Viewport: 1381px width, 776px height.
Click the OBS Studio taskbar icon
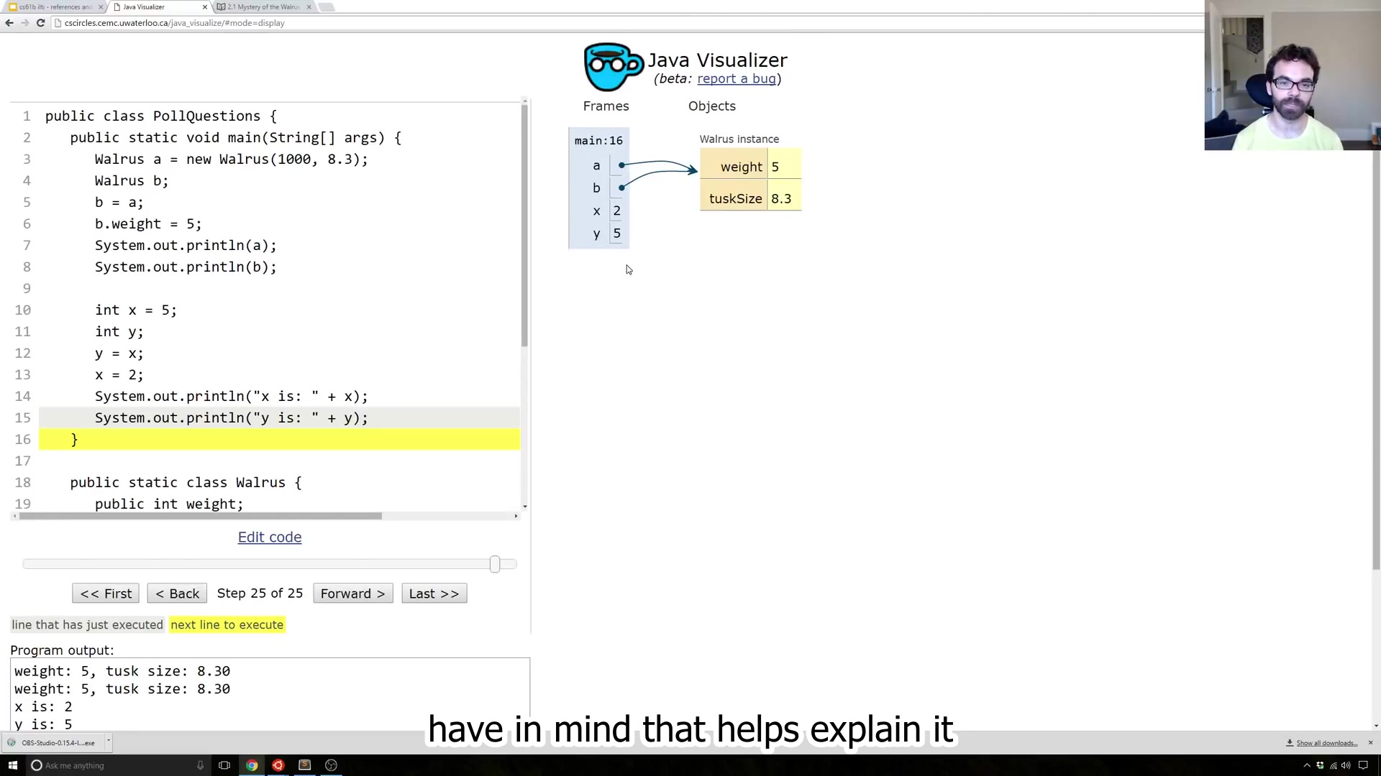pyautogui.click(x=331, y=765)
